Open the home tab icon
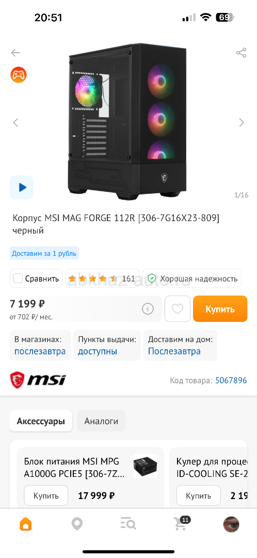Screen dimensions: 257x558 26,524
